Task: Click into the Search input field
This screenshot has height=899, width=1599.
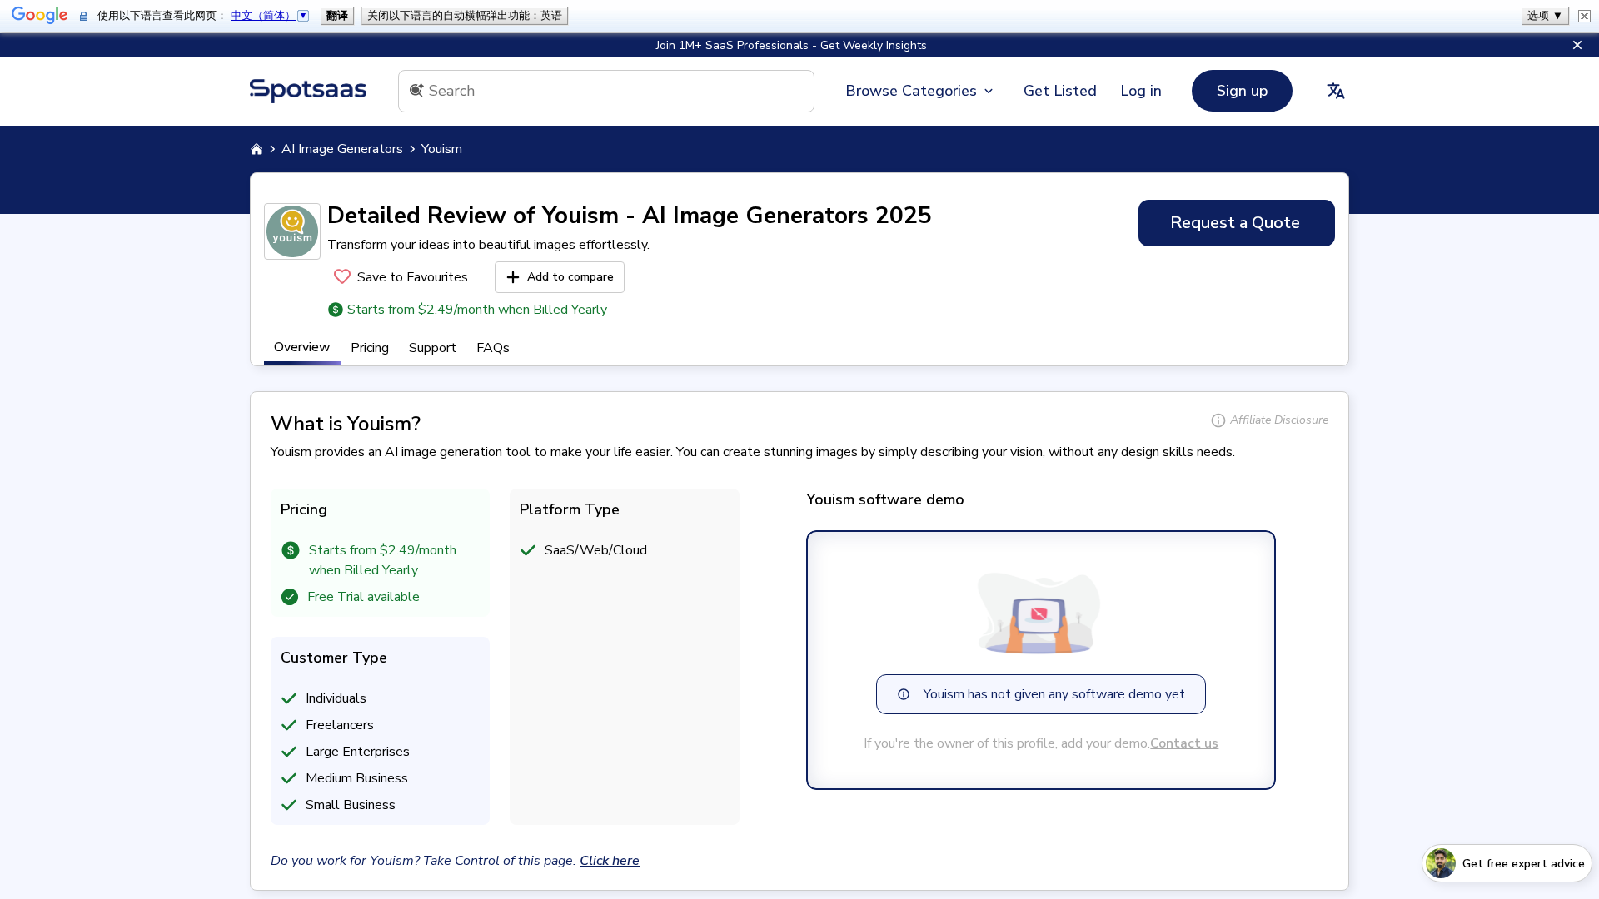Action: pyautogui.click(x=616, y=91)
